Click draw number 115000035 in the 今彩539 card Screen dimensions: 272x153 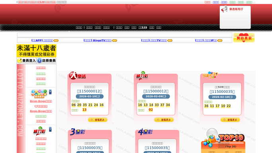pyautogui.click(x=222, y=92)
